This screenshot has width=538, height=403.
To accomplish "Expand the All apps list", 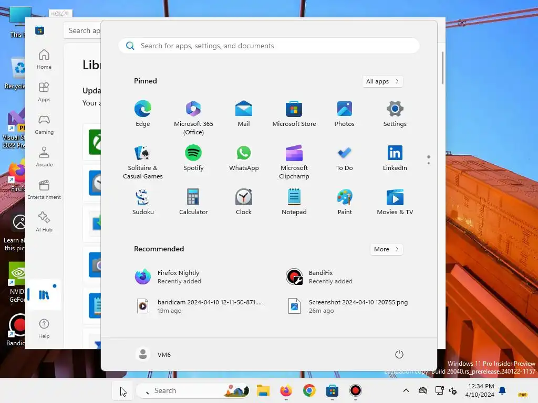I will [382, 81].
